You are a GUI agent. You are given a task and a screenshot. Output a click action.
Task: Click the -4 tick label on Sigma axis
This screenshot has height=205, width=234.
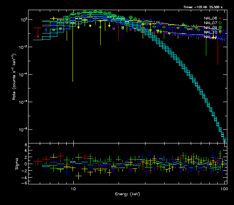pos(24,177)
